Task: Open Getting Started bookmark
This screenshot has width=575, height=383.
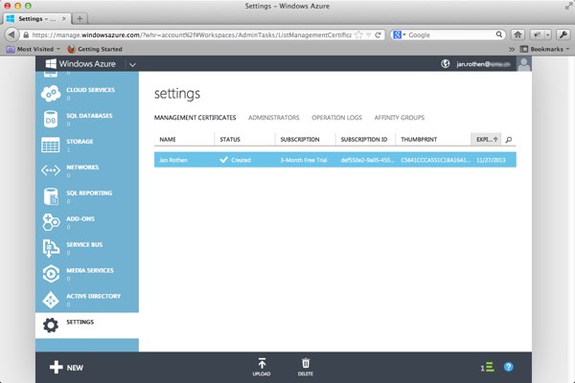Action: click(95, 49)
